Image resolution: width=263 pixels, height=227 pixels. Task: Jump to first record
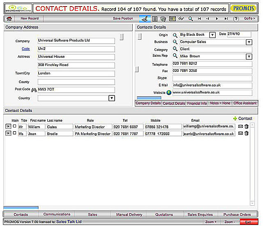click(199, 19)
